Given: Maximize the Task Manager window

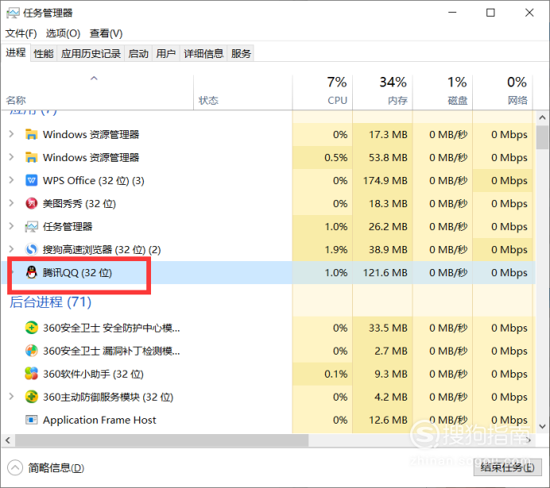Looking at the screenshot, I should [490, 13].
